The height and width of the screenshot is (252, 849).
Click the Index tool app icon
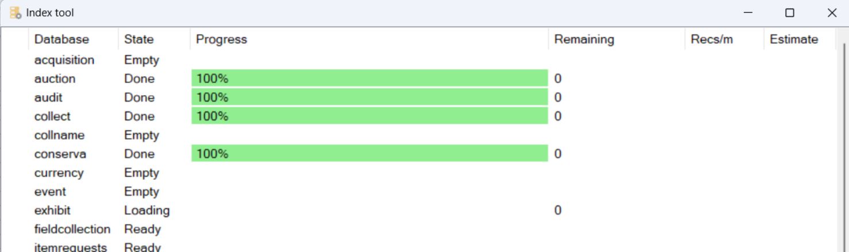(15, 13)
